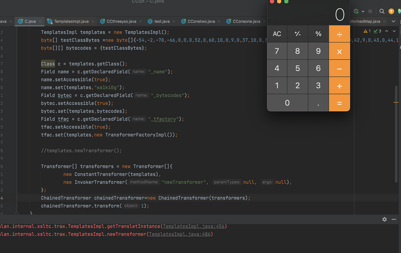This screenshot has width=401, height=253.
Task: Click the 3 key in Calculator
Action: (318, 86)
